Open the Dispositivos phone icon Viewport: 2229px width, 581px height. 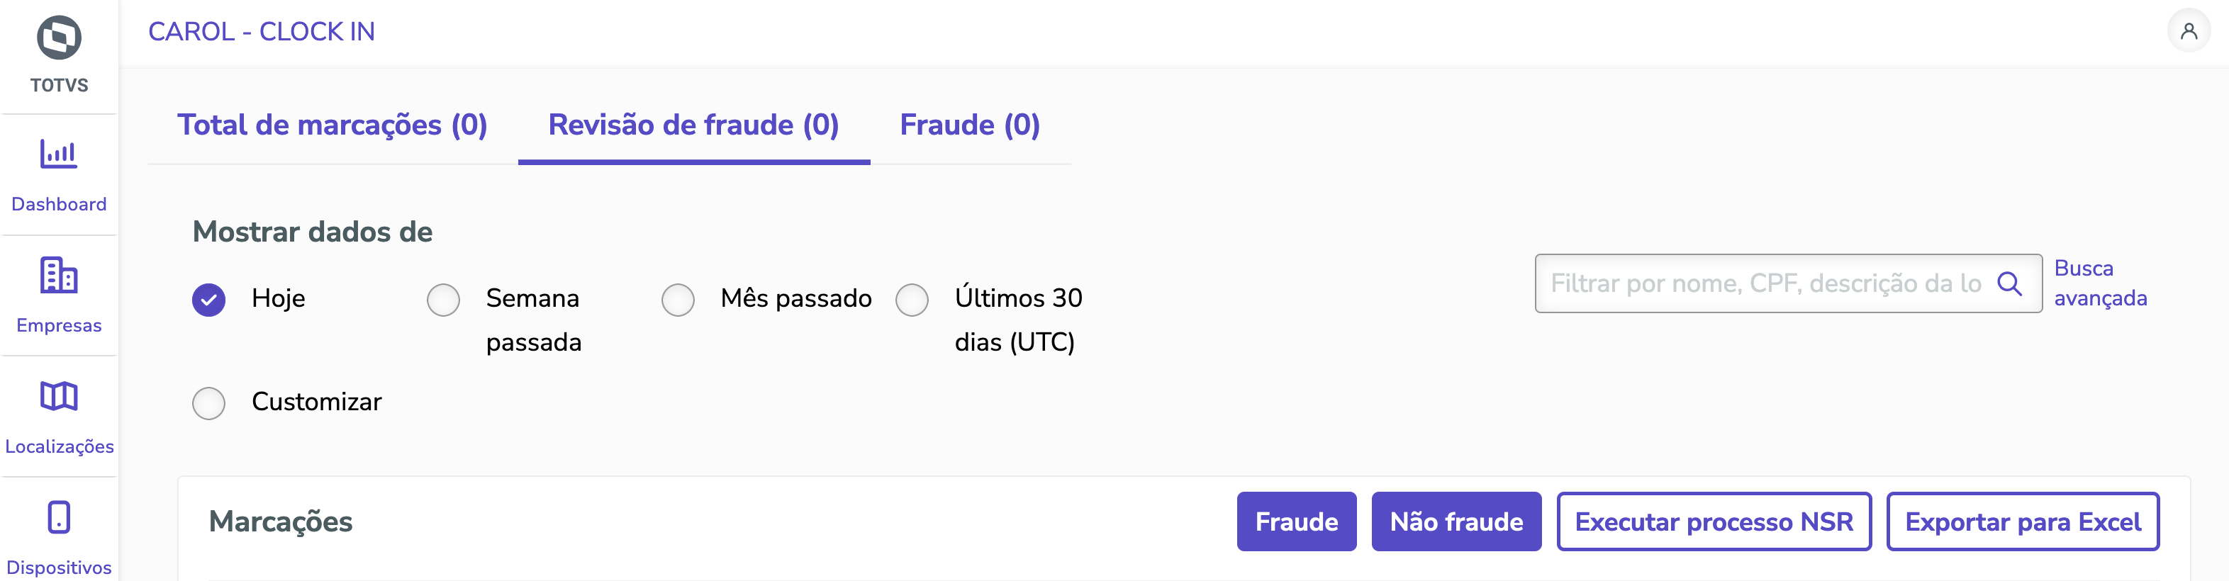click(x=59, y=518)
